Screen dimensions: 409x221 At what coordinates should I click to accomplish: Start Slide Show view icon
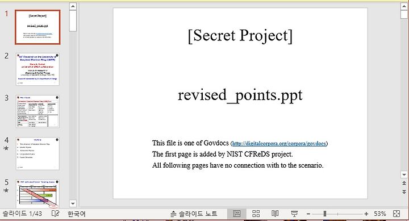coord(294,214)
